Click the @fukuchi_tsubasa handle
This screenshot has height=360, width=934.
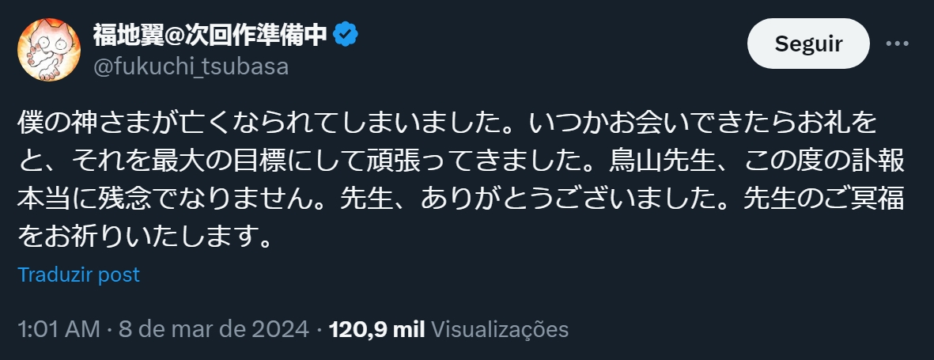(x=191, y=66)
